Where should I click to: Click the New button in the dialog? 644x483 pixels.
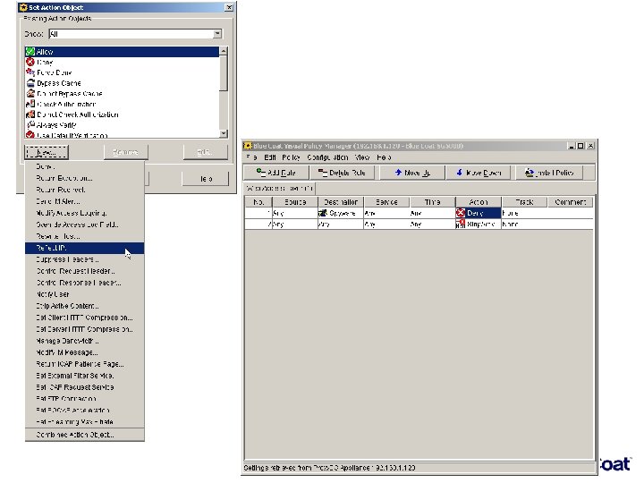pyautogui.click(x=47, y=152)
